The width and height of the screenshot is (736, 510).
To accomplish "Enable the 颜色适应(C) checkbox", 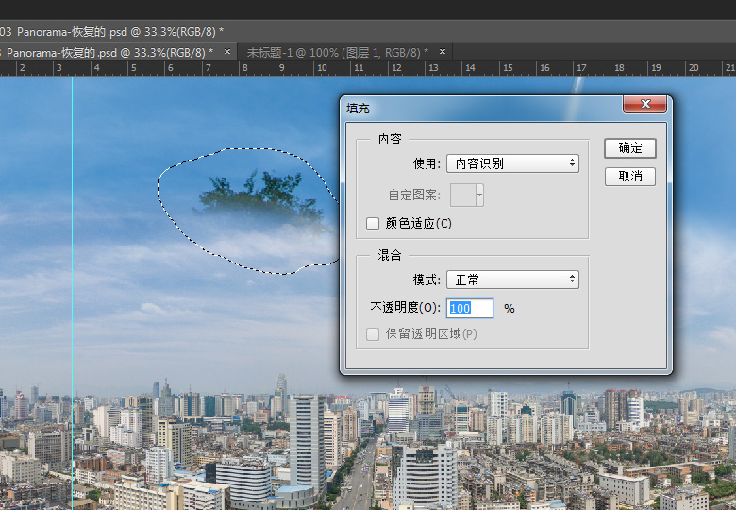I will tap(373, 224).
